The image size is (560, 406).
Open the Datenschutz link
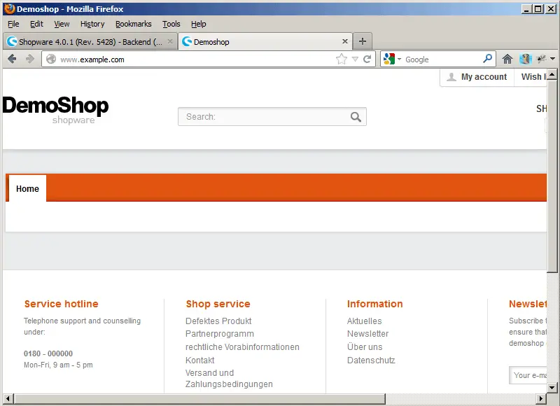[371, 360]
